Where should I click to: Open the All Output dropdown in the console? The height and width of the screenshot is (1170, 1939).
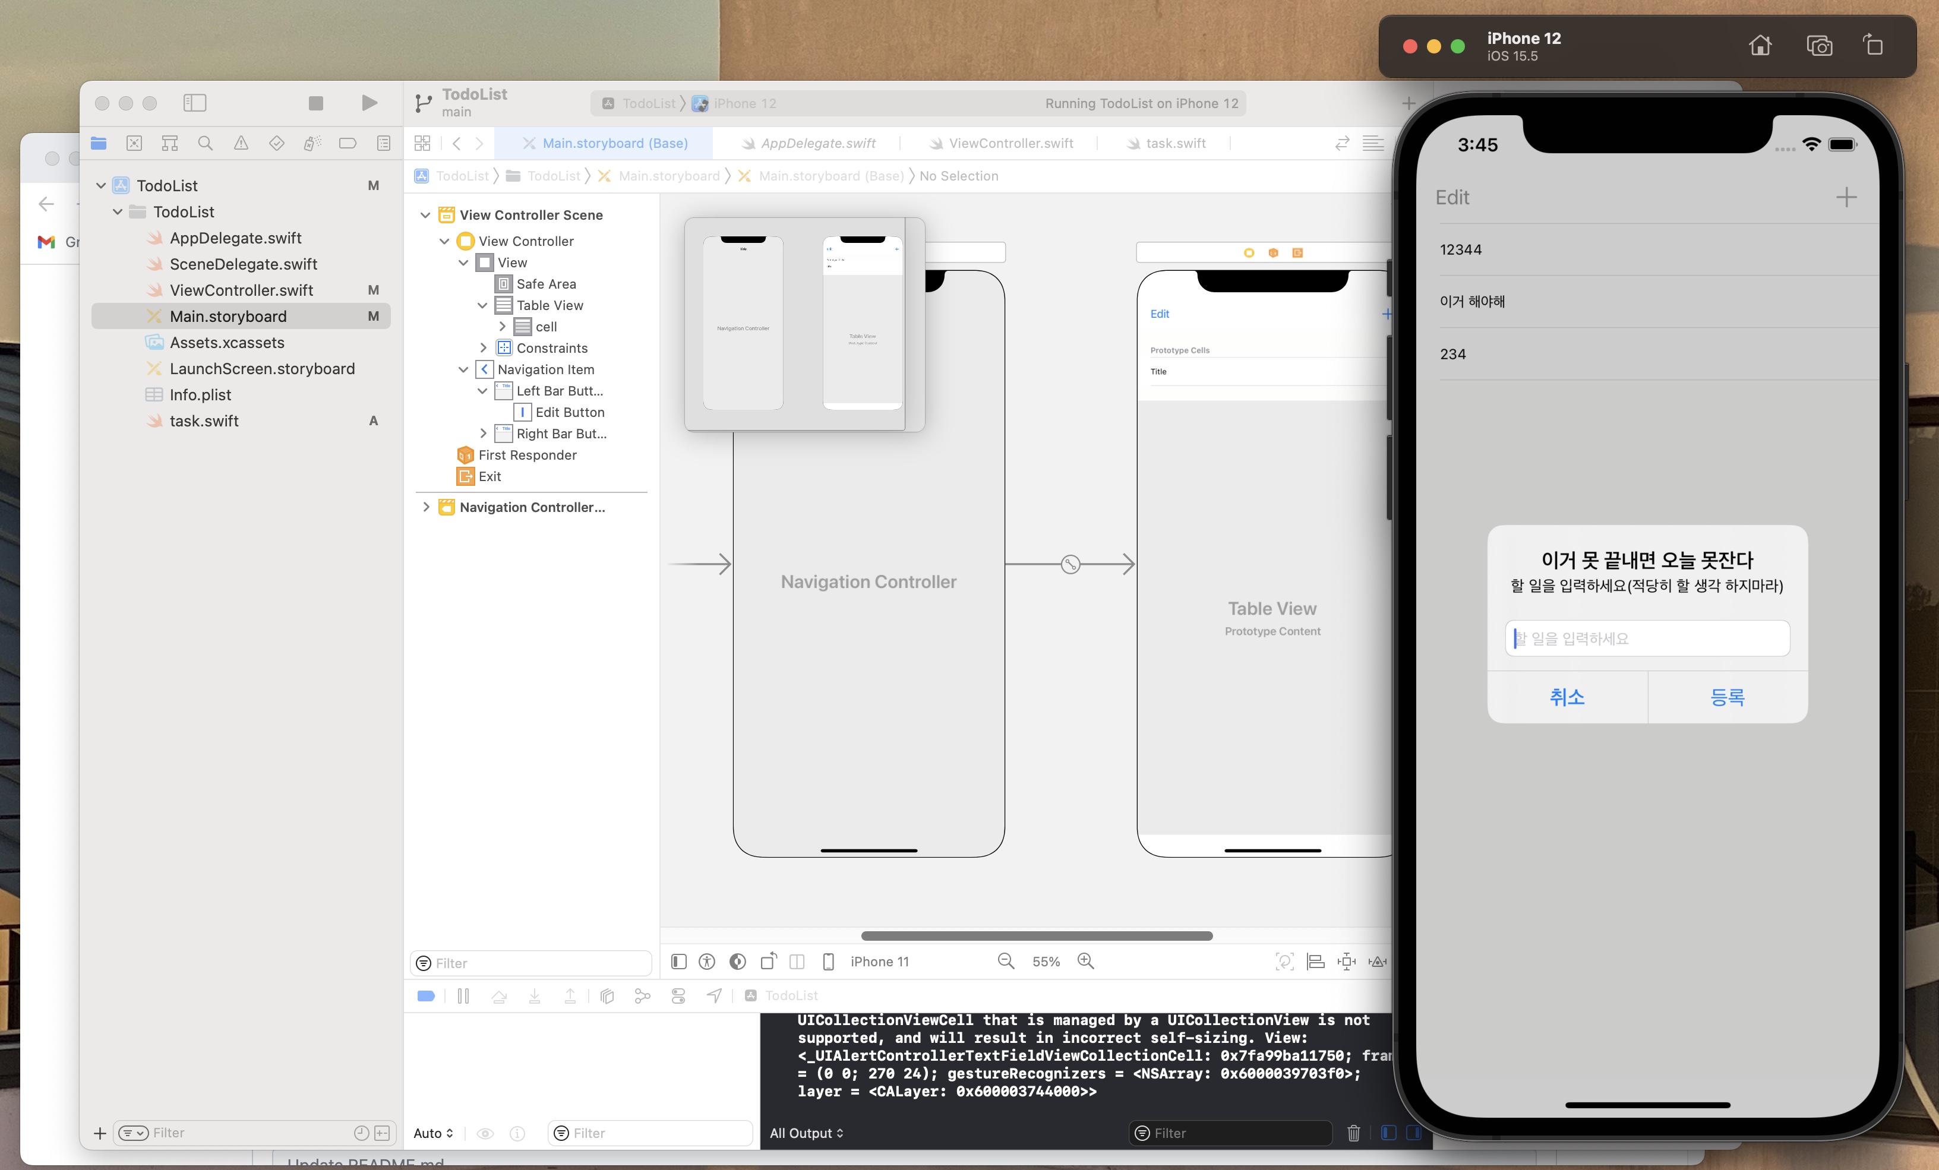pos(806,1133)
